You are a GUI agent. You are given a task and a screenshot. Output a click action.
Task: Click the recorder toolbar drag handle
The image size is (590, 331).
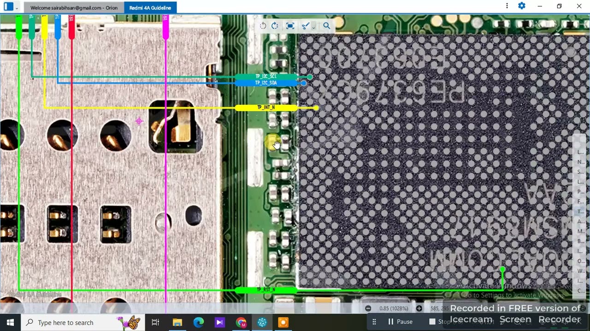[x=374, y=322]
